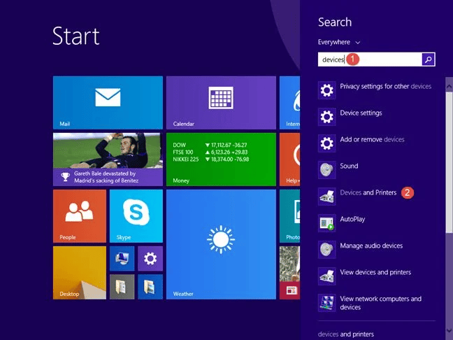
Task: Click the results scrollbar down arrow
Action: tap(449, 330)
